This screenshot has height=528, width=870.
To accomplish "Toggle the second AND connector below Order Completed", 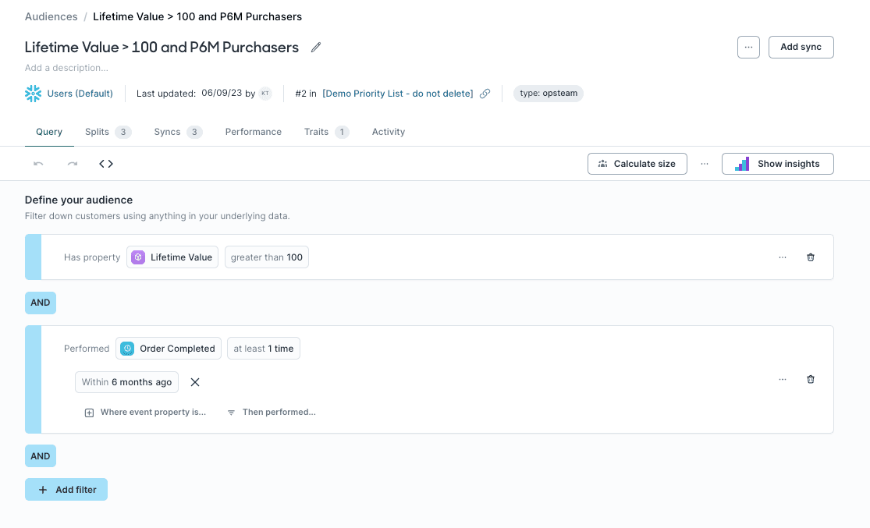I will tap(40, 455).
